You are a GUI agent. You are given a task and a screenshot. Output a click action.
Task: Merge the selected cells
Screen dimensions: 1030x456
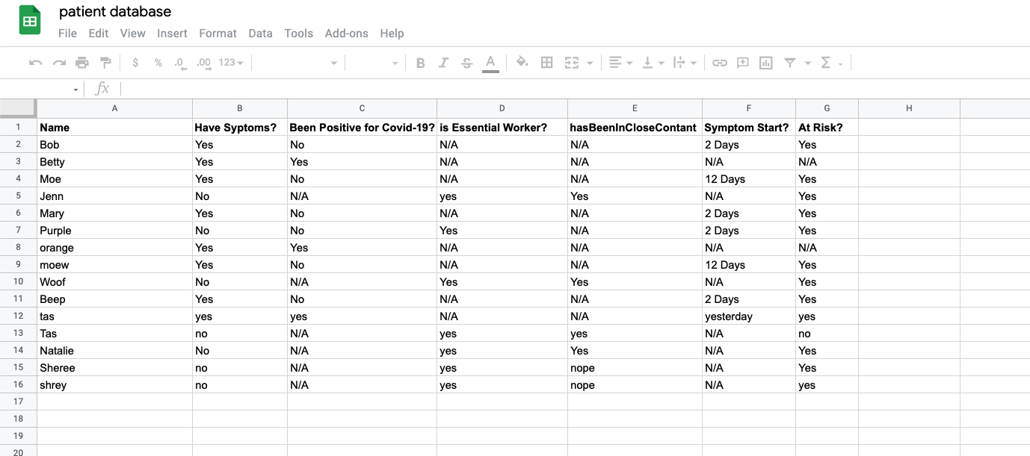[x=572, y=63]
